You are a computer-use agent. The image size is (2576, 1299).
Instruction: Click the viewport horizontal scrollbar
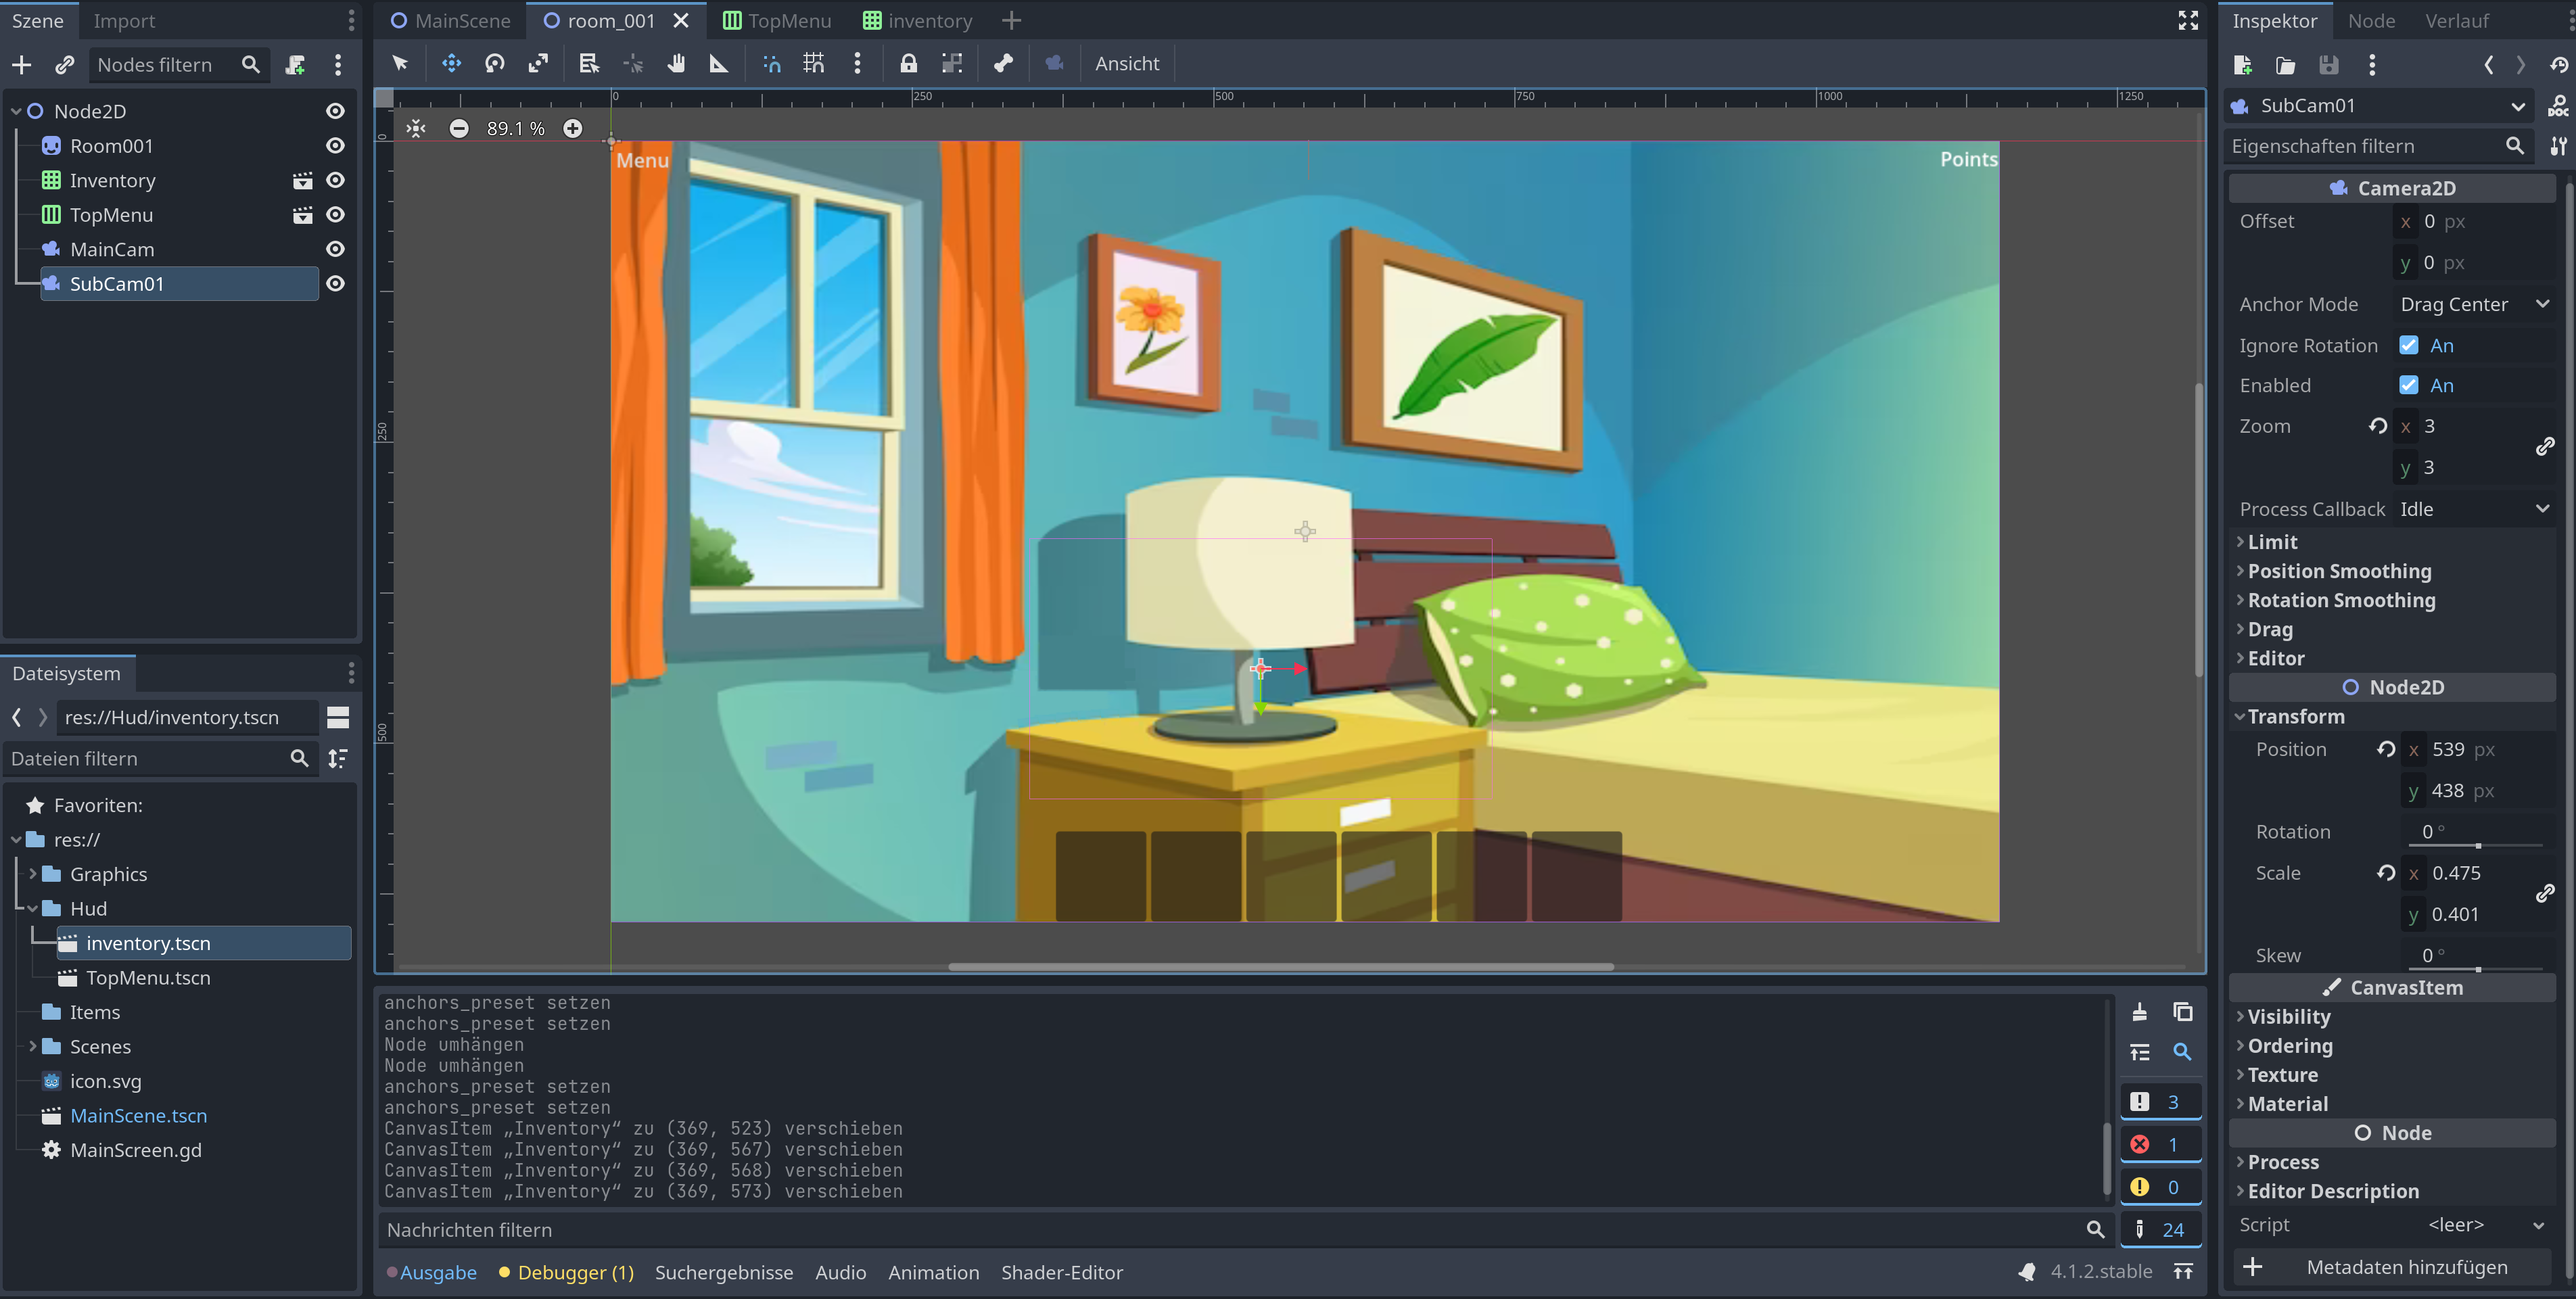point(1281,967)
